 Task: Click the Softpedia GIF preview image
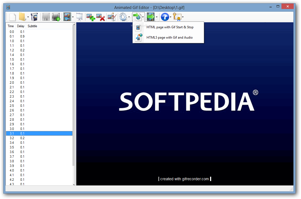click(185, 104)
